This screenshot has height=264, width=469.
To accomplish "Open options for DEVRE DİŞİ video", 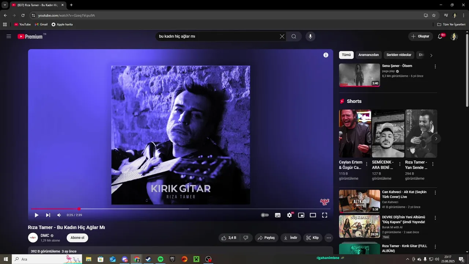I will 435,218.
